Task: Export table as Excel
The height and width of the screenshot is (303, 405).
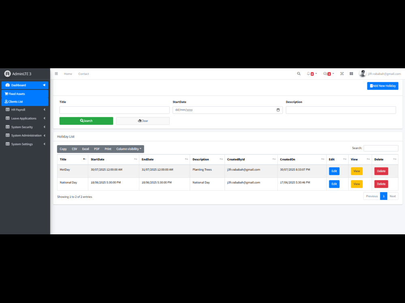Action: [x=85, y=149]
